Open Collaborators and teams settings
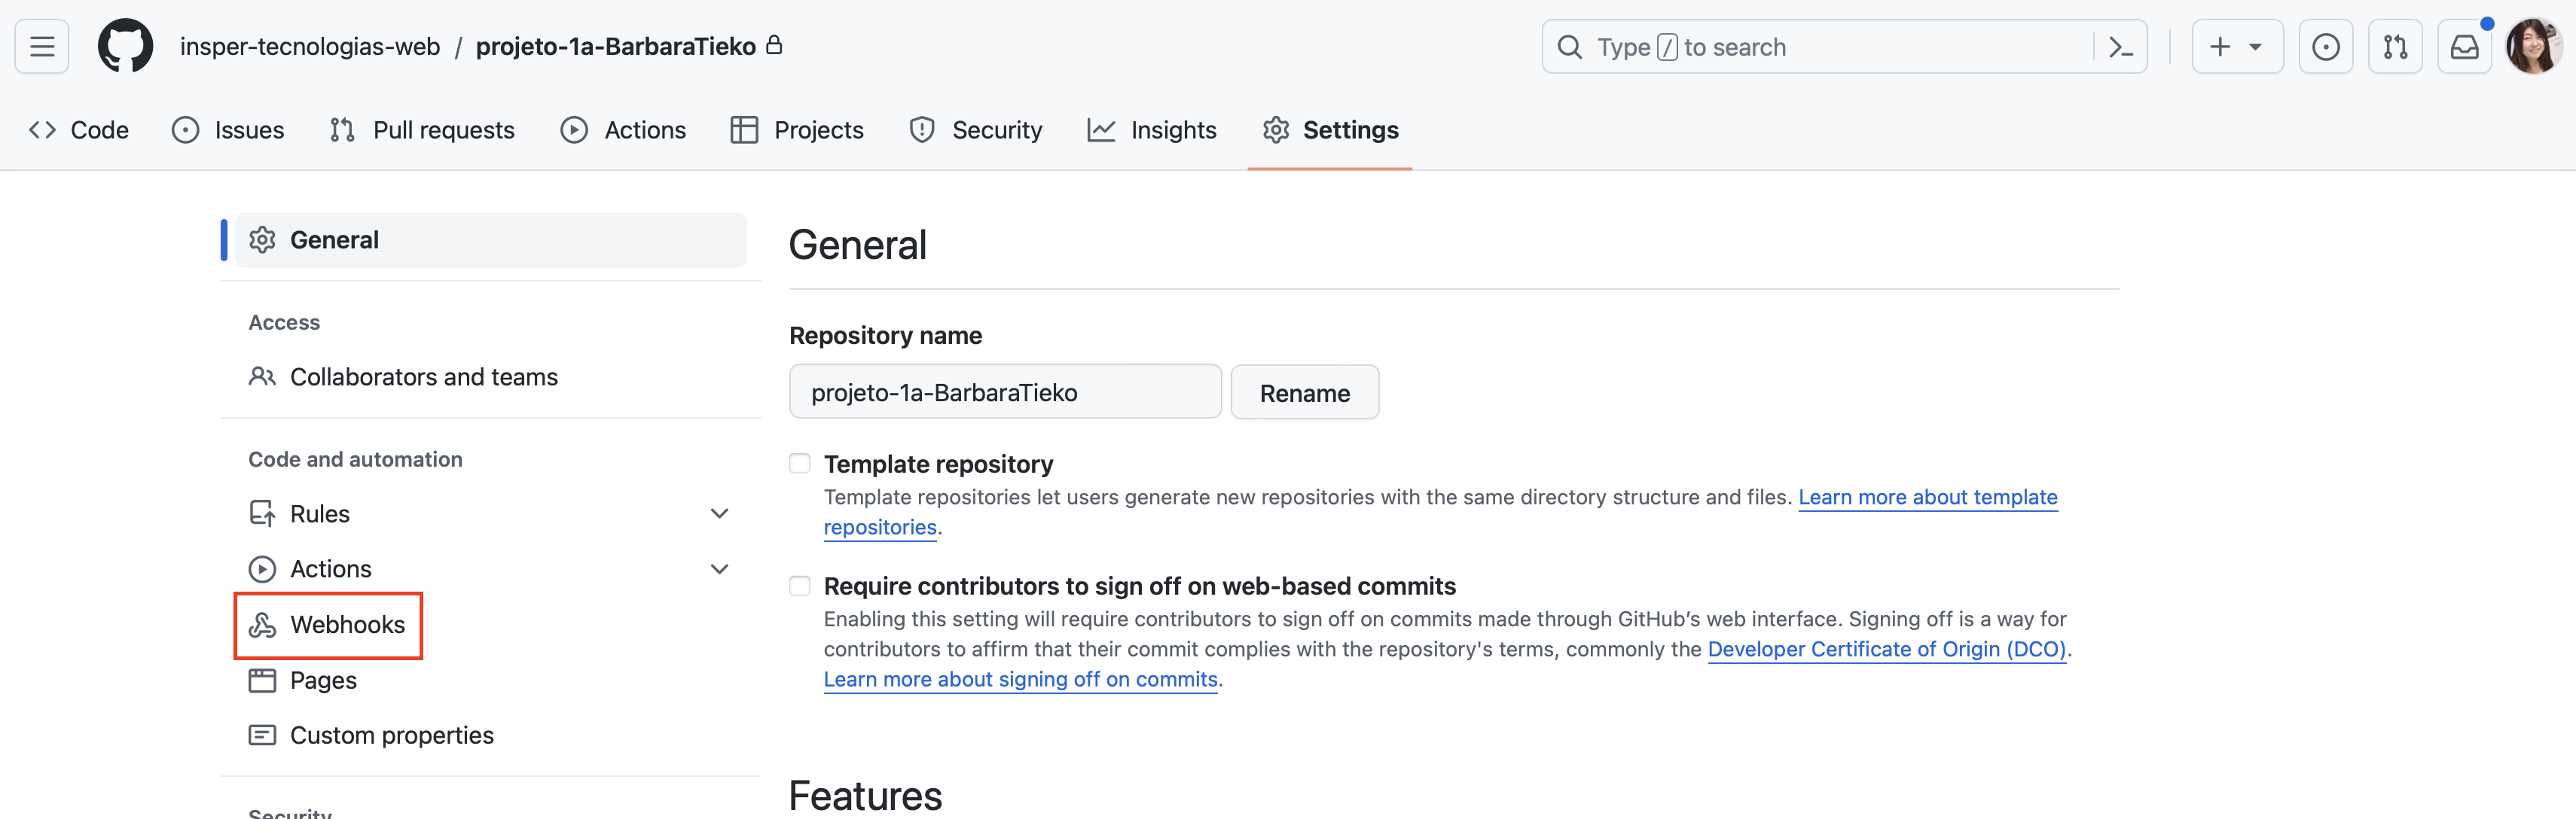2576x819 pixels. 423,377
